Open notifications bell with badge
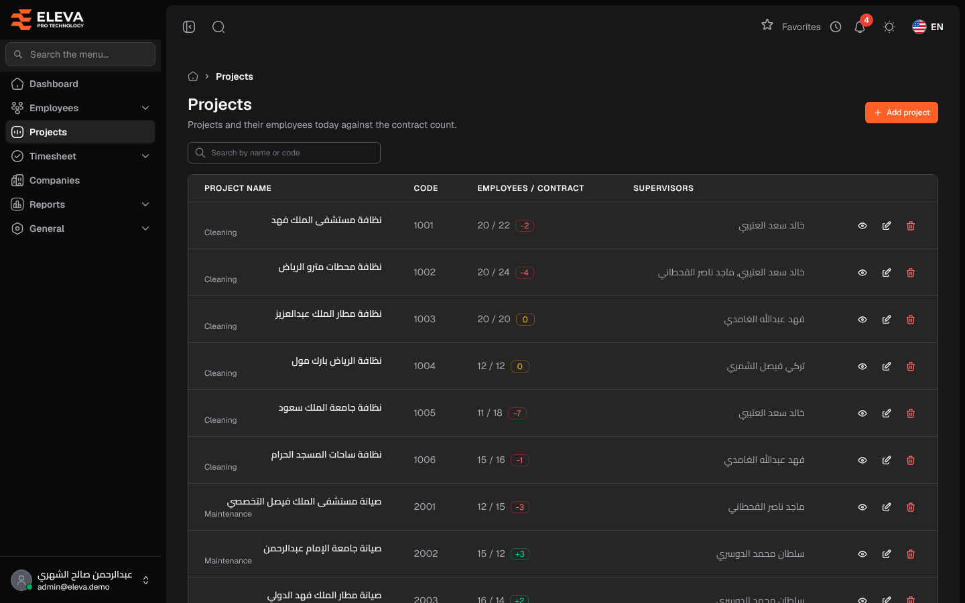Image resolution: width=965 pixels, height=603 pixels. 860,26
